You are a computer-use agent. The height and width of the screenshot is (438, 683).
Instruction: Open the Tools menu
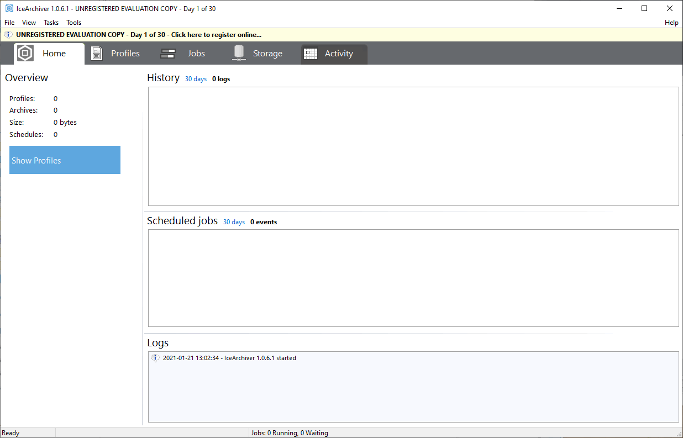pos(74,23)
